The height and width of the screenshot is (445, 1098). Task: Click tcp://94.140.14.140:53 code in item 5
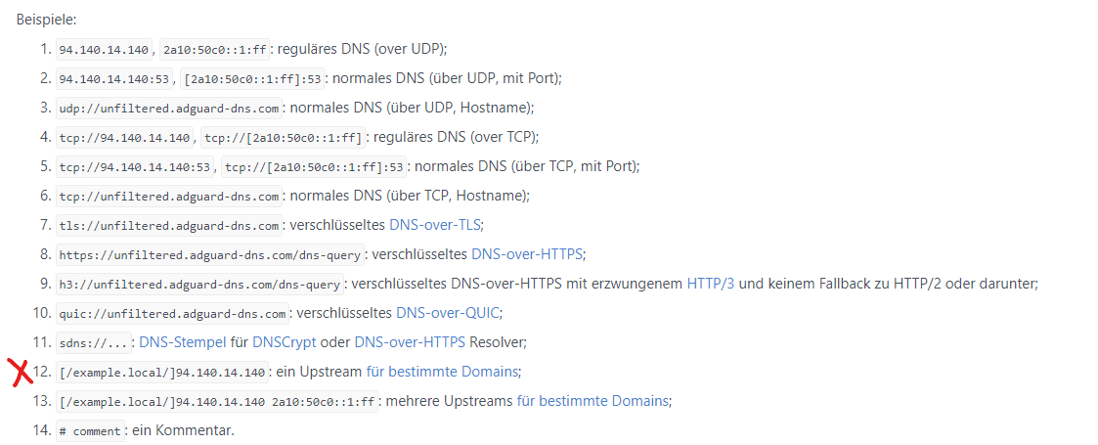pos(135,167)
